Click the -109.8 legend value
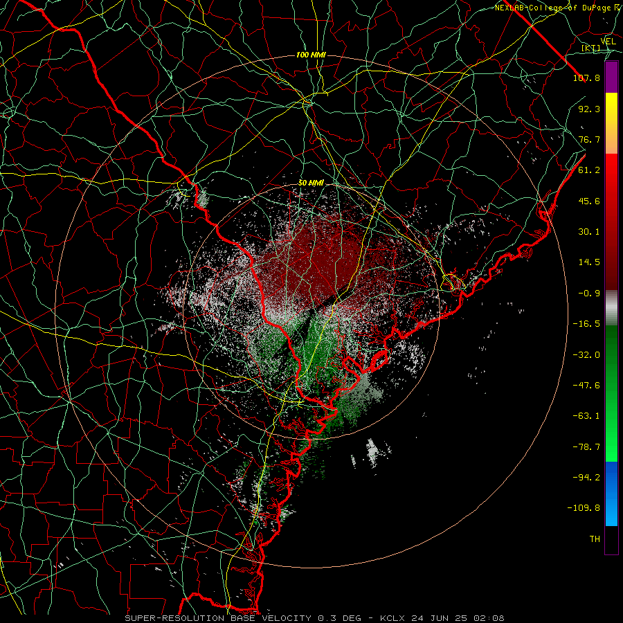 tap(584, 508)
